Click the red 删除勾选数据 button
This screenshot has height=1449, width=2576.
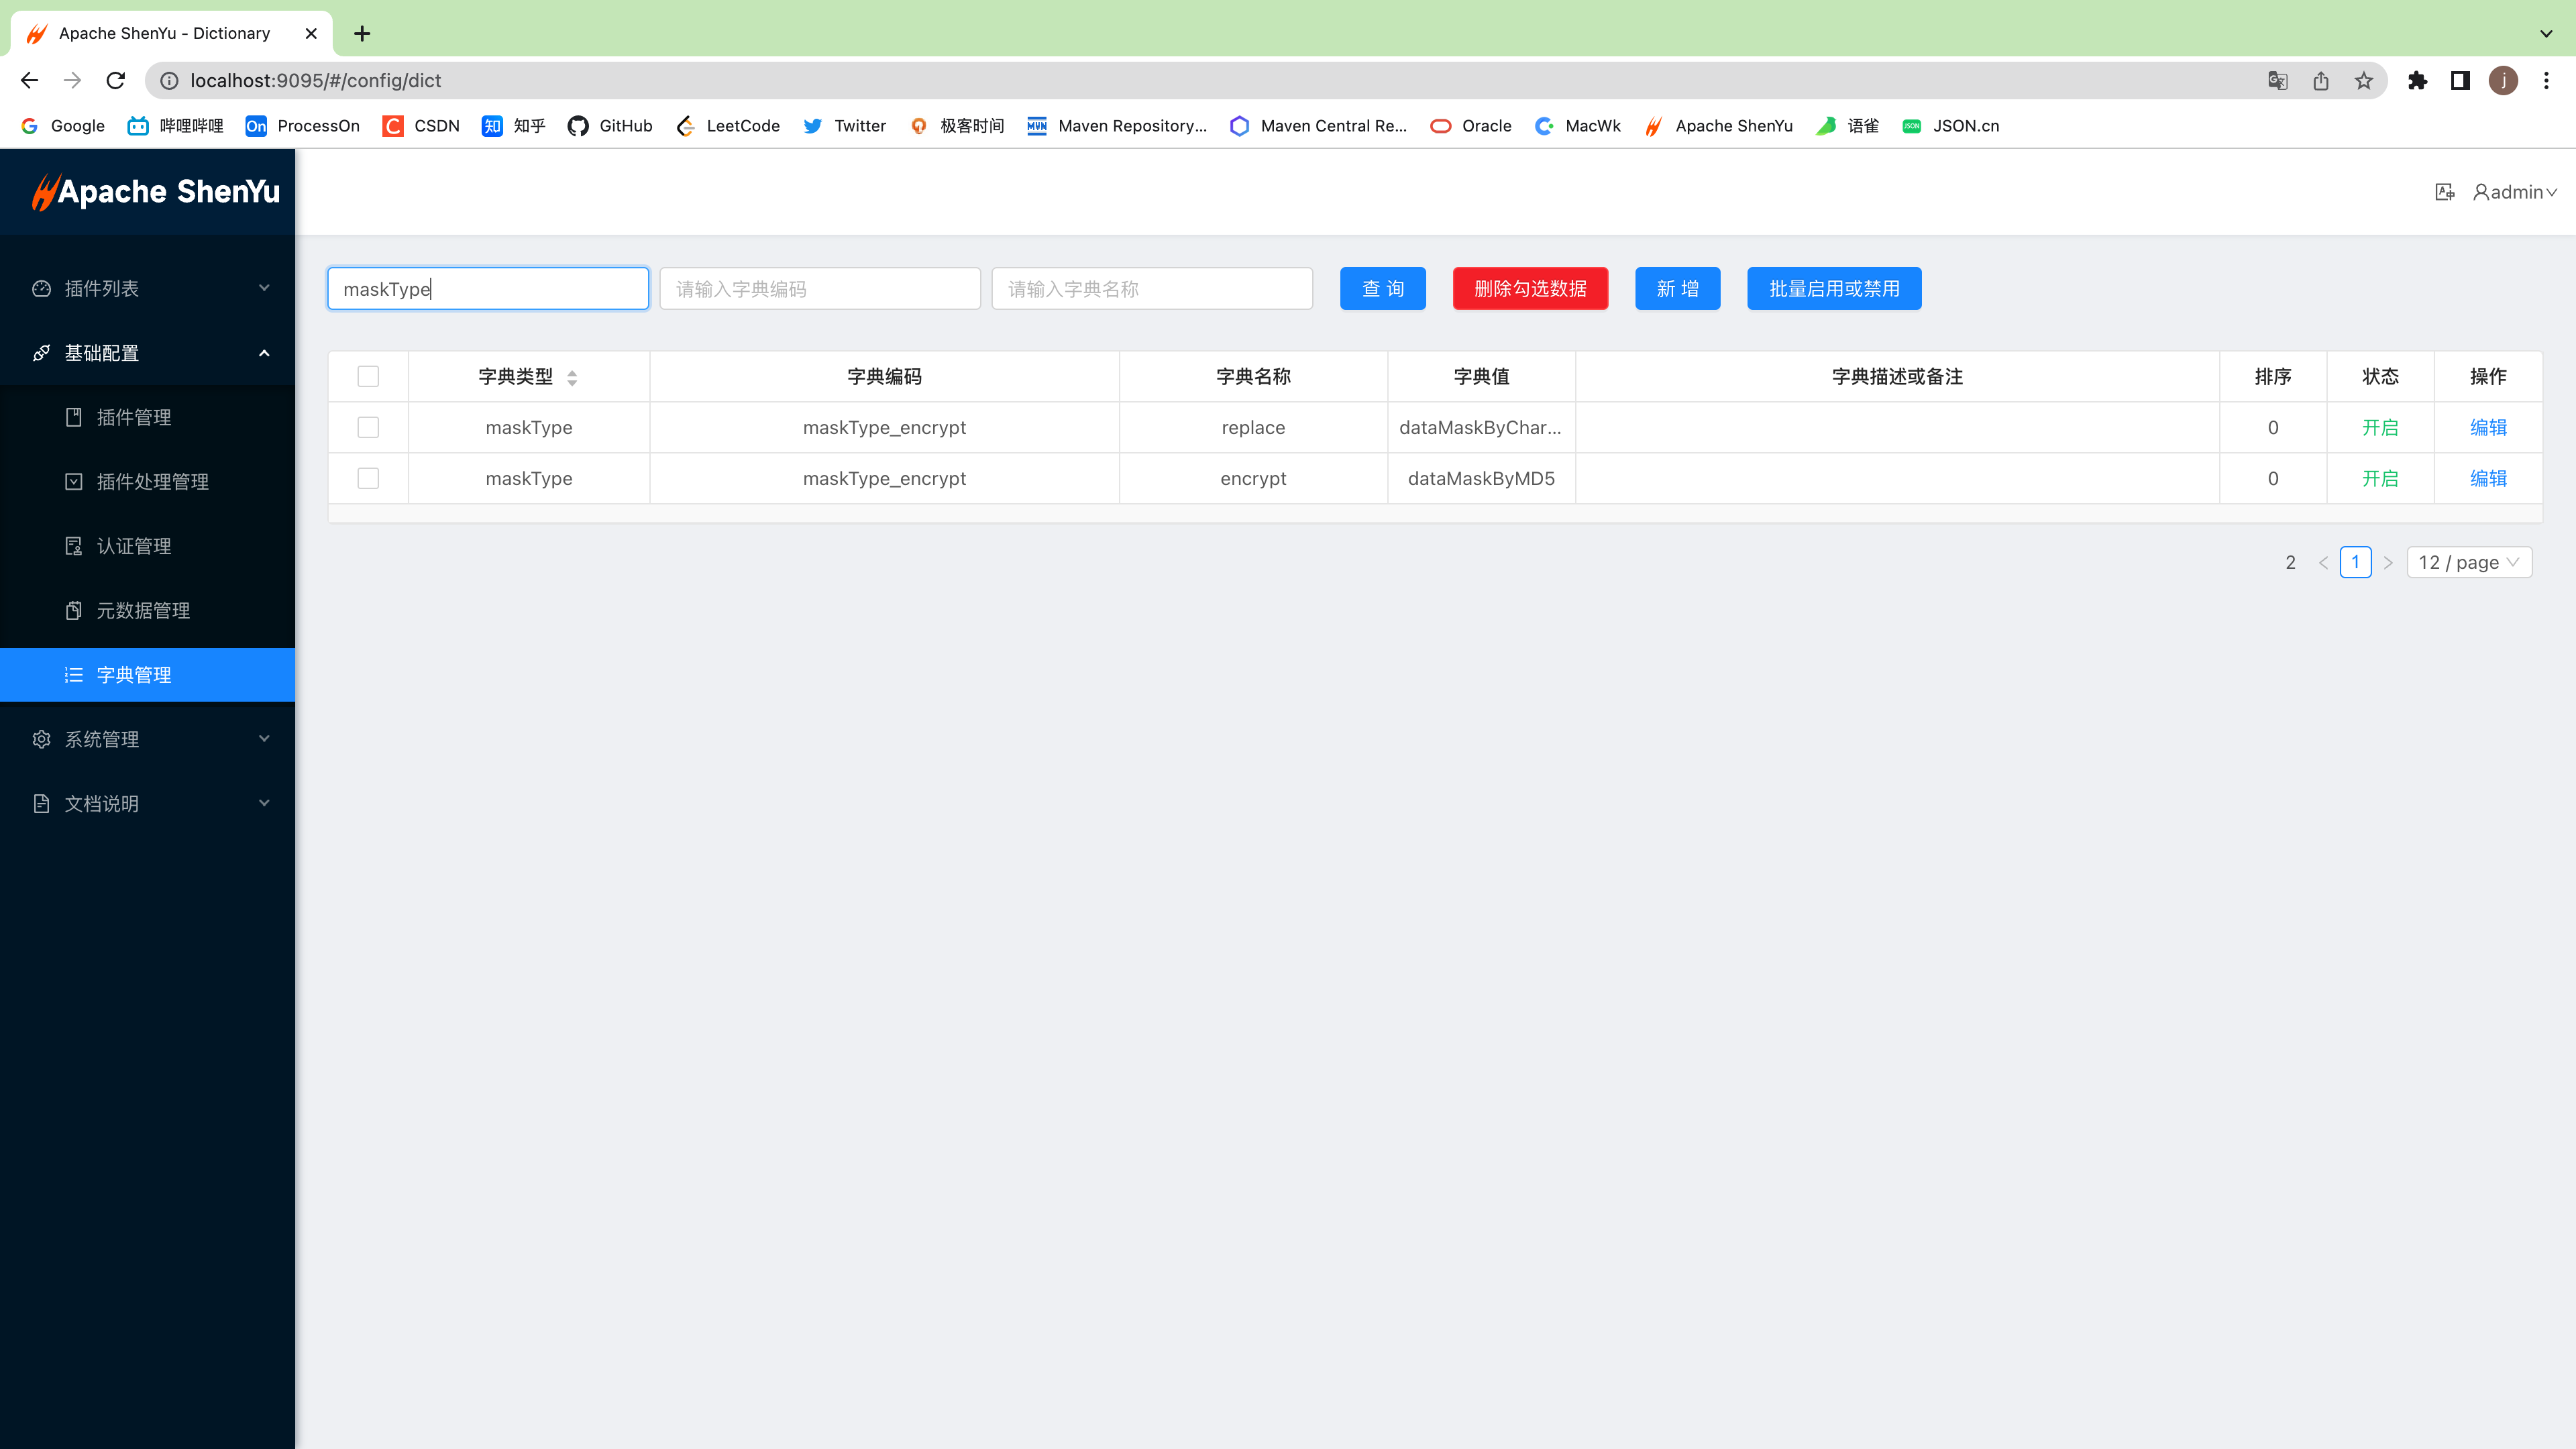tap(1529, 289)
